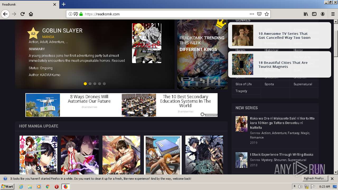Select the third carousel slide dot

click(95, 84)
